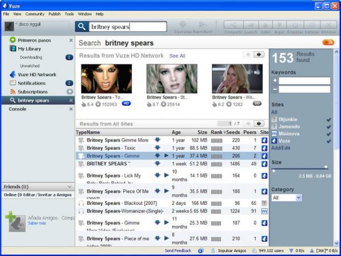Open My Library in sidebar
Screen dimensions: 341x256
coord(25,49)
